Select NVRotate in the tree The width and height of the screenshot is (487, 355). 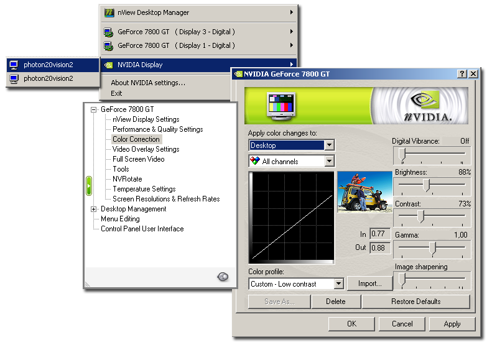pos(128,179)
